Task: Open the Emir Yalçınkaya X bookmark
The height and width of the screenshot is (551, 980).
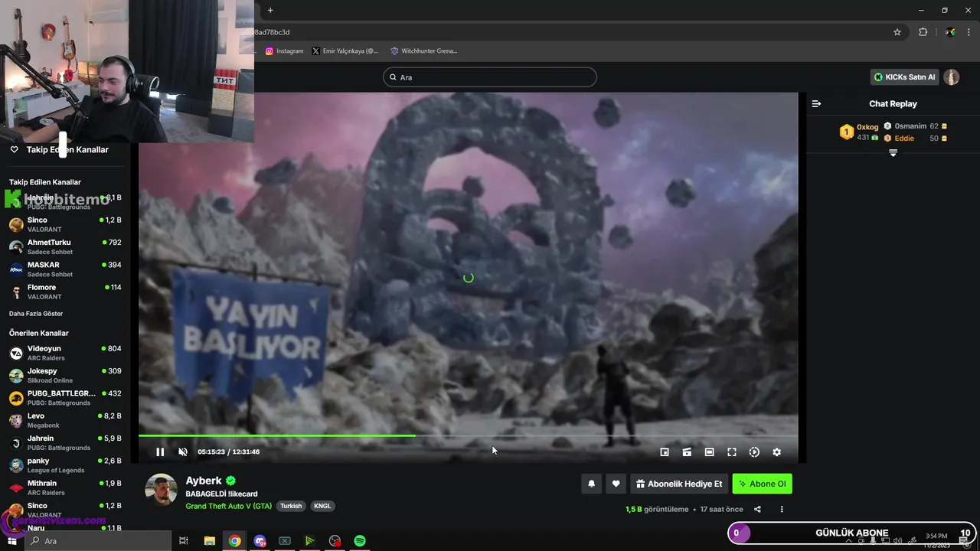Action: (345, 51)
